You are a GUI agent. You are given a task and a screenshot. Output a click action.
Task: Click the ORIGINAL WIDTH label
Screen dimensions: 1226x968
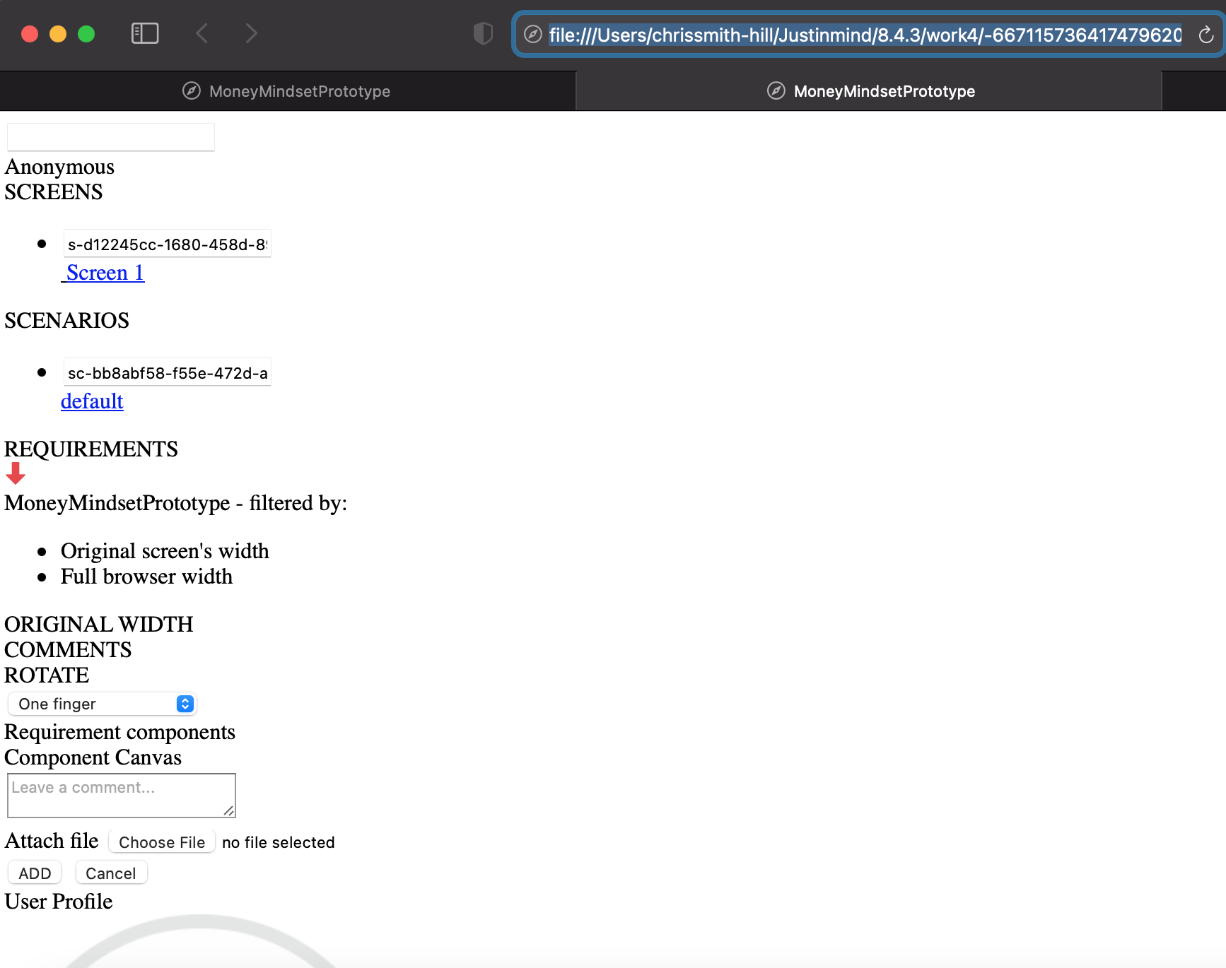(99, 625)
